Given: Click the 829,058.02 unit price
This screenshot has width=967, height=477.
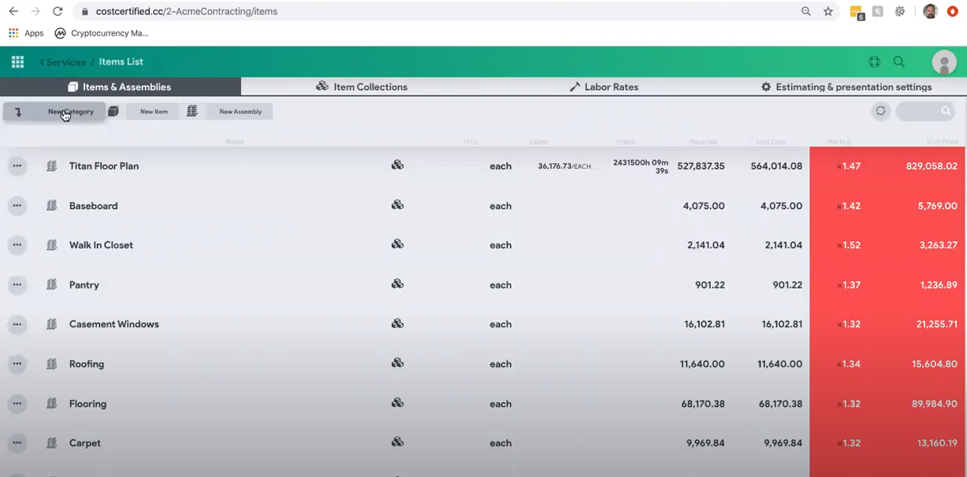Looking at the screenshot, I should pyautogui.click(x=932, y=166).
